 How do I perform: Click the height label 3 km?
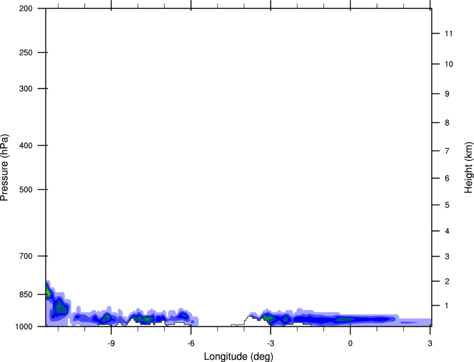447,256
